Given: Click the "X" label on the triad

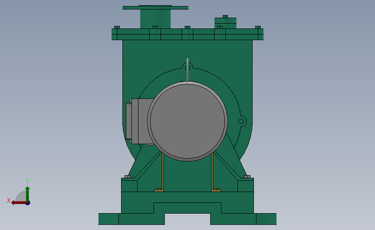Looking at the screenshot, I should coord(9,200).
